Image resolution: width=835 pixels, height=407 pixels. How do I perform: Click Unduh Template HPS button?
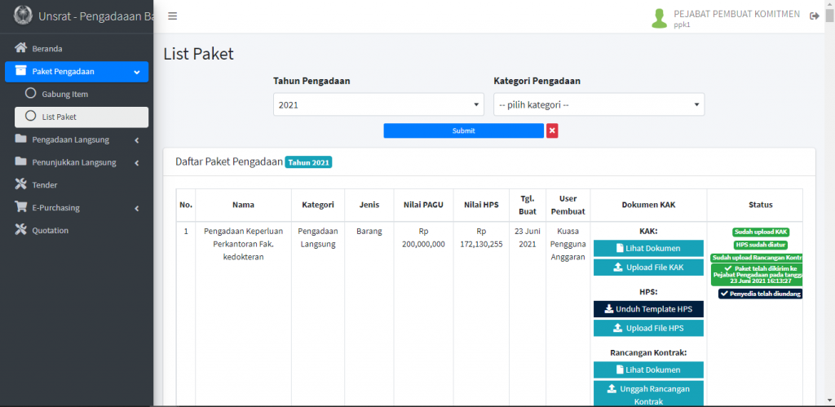648,309
